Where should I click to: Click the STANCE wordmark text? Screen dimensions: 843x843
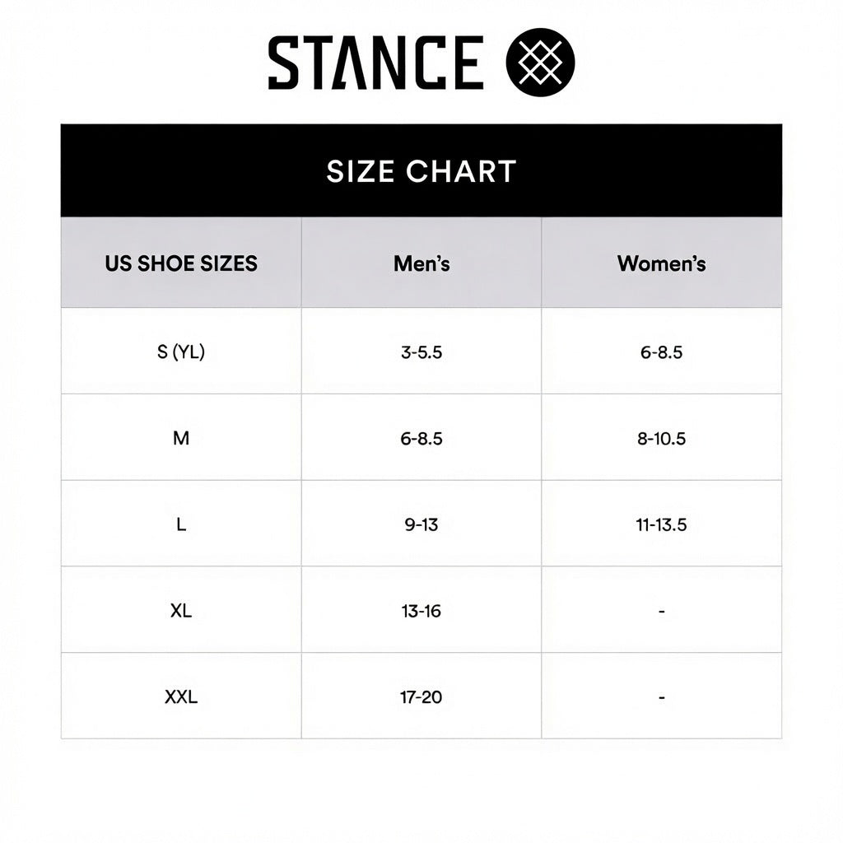[x=375, y=63]
